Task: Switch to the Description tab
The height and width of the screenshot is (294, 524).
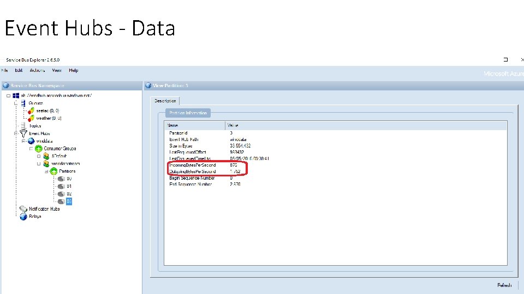Action: (165, 101)
